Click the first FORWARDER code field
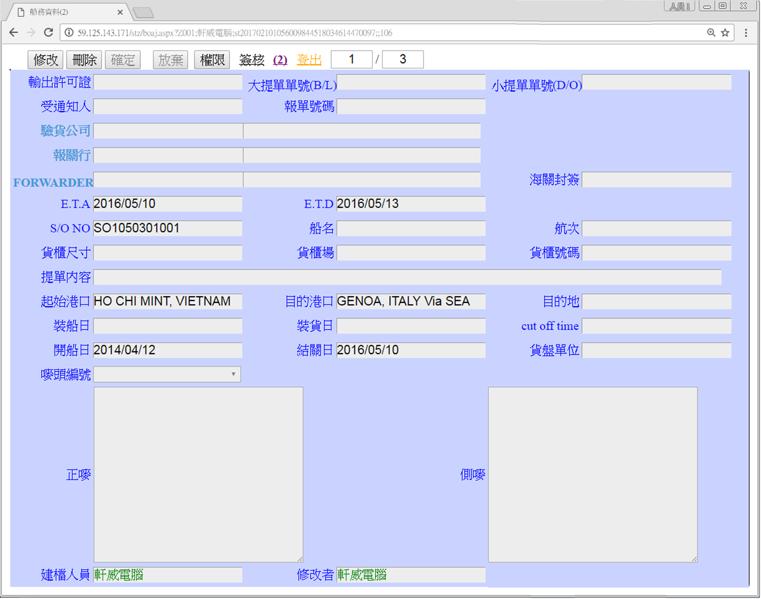The width and height of the screenshot is (761, 599). click(x=168, y=180)
